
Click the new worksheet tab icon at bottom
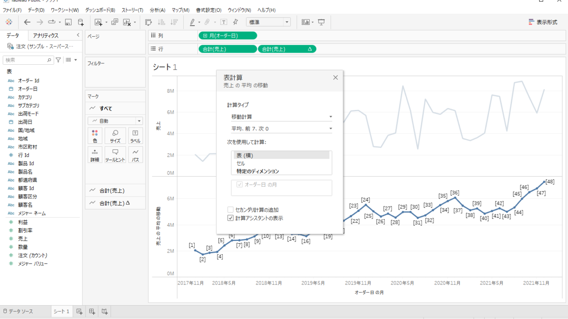tap(79, 311)
